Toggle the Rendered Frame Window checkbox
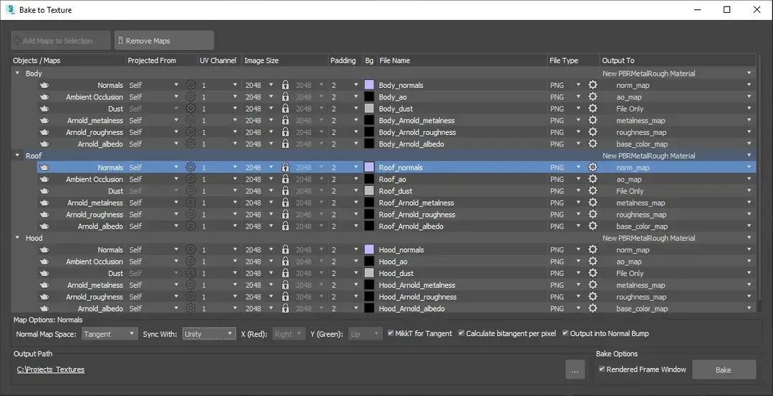 tap(602, 370)
